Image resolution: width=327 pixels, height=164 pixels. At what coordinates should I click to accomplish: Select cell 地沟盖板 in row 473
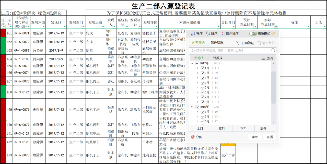[149, 155]
